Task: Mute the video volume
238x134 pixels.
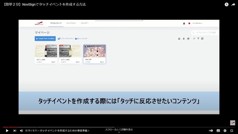Action: (21, 130)
